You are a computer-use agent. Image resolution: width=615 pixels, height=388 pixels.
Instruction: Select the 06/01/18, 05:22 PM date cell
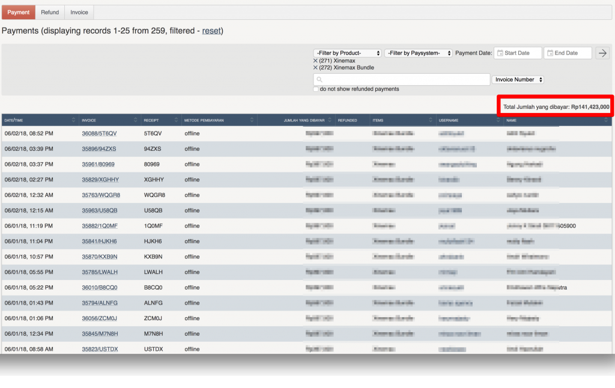coord(29,288)
